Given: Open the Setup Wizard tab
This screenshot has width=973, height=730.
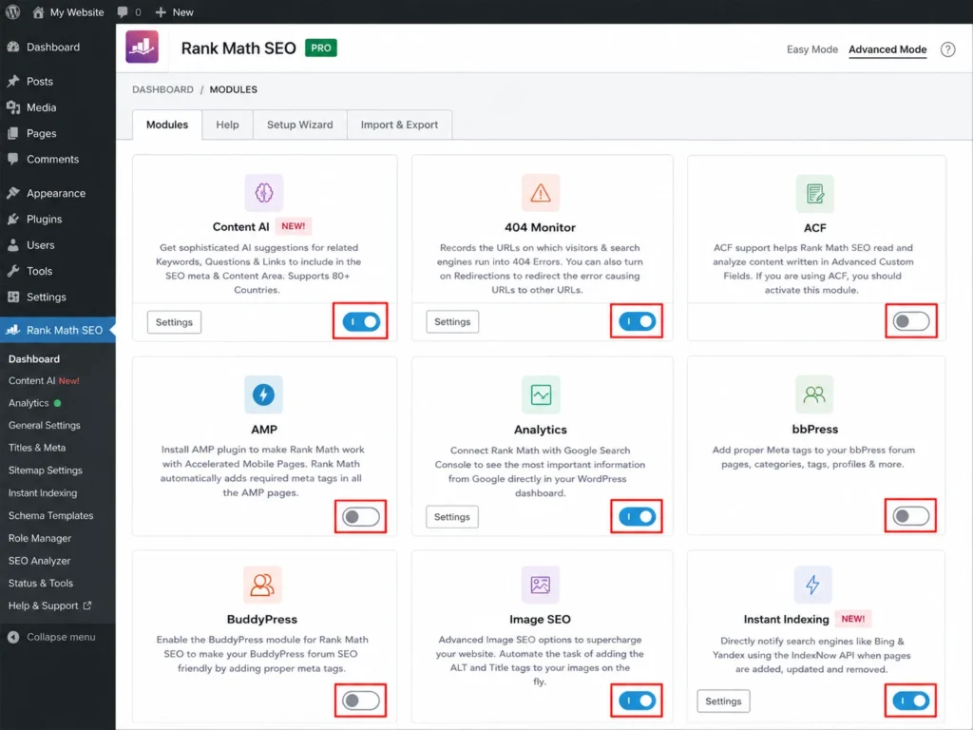Looking at the screenshot, I should coord(299,125).
